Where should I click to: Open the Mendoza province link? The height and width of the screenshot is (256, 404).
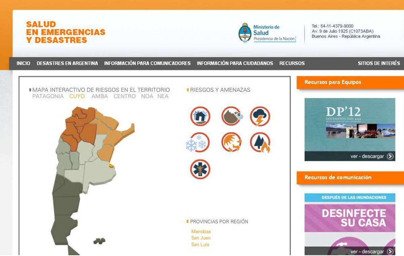click(x=201, y=232)
